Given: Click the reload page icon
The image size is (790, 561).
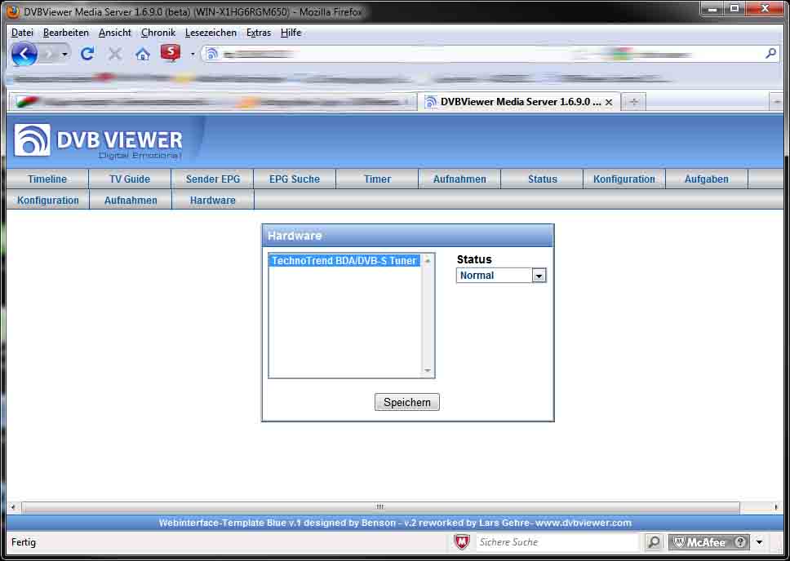Looking at the screenshot, I should tap(87, 53).
